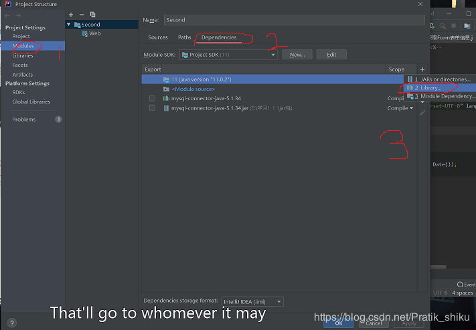Click the back navigation arrow
Screen dimensions: 476x330
7,15
